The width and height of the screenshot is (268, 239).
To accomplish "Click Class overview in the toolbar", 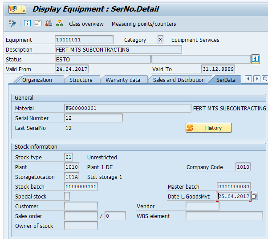I will (x=86, y=24).
